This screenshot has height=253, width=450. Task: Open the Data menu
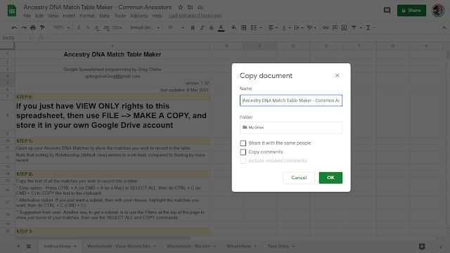click(x=104, y=15)
